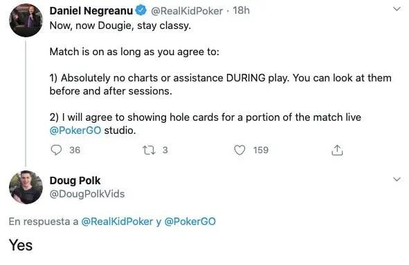Expand options chevron on Doug Polk's tweet

(397, 179)
